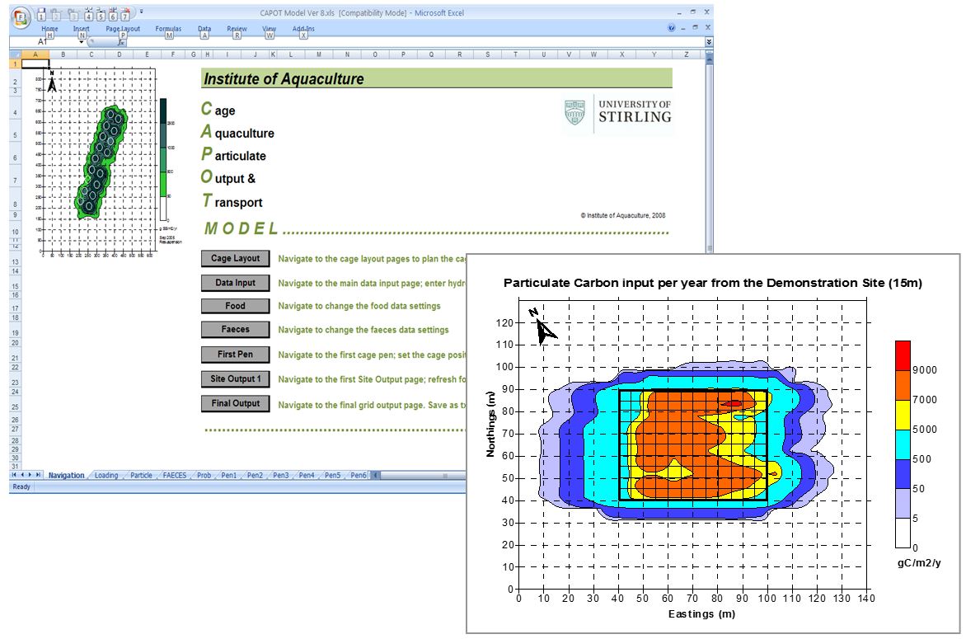Open the Data ribbon tab

click(204, 29)
